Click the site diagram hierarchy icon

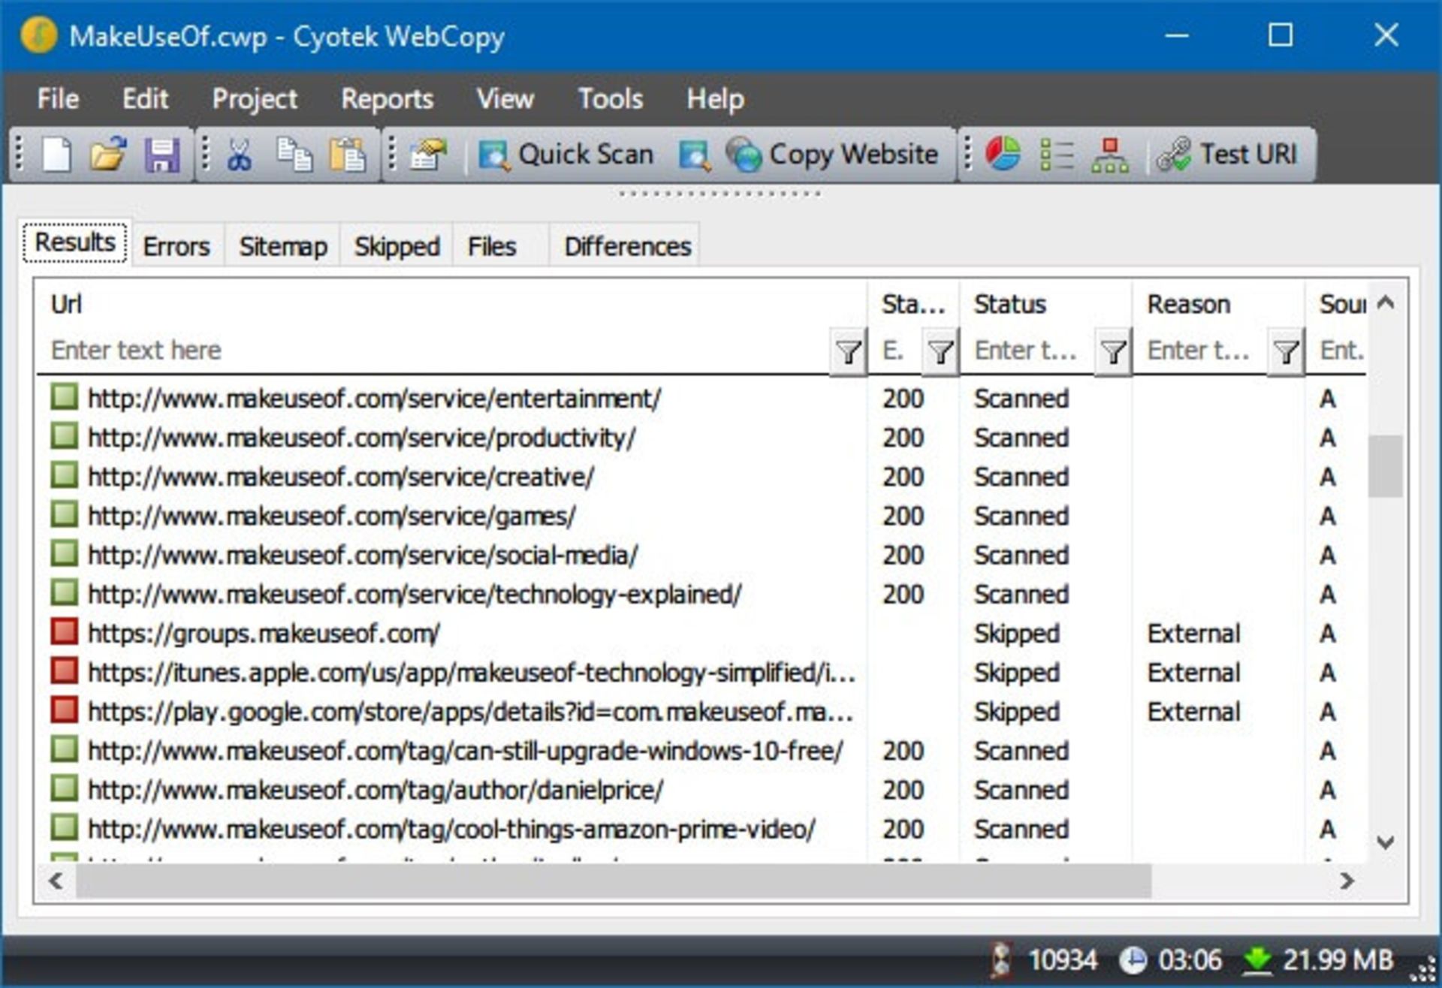pos(1110,155)
